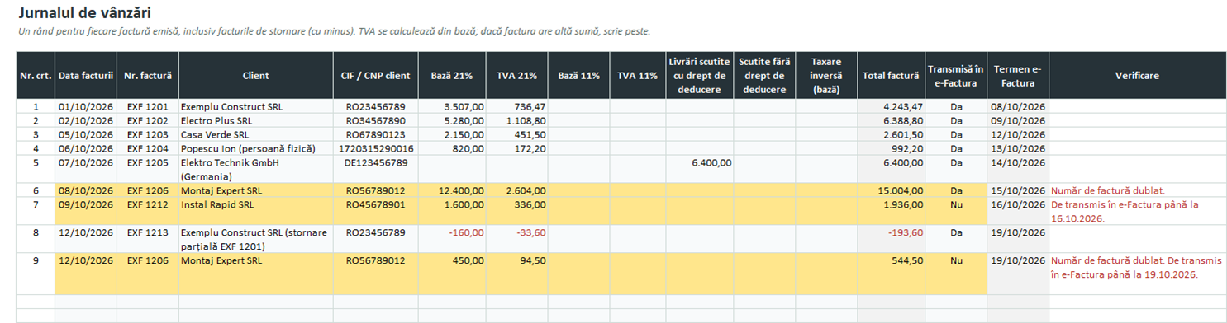Screen dimensions: 1227x323
Task: Select the 'Nr. crt.' column header
Action: click(x=36, y=75)
